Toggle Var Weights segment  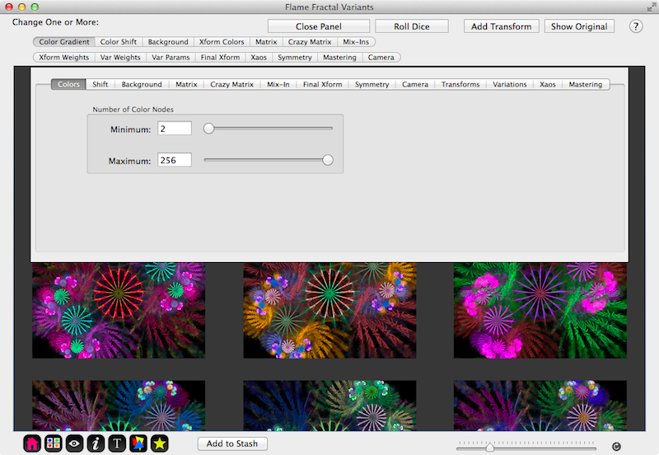[120, 57]
